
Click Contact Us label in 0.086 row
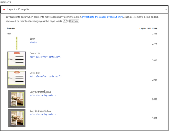click(35, 53)
